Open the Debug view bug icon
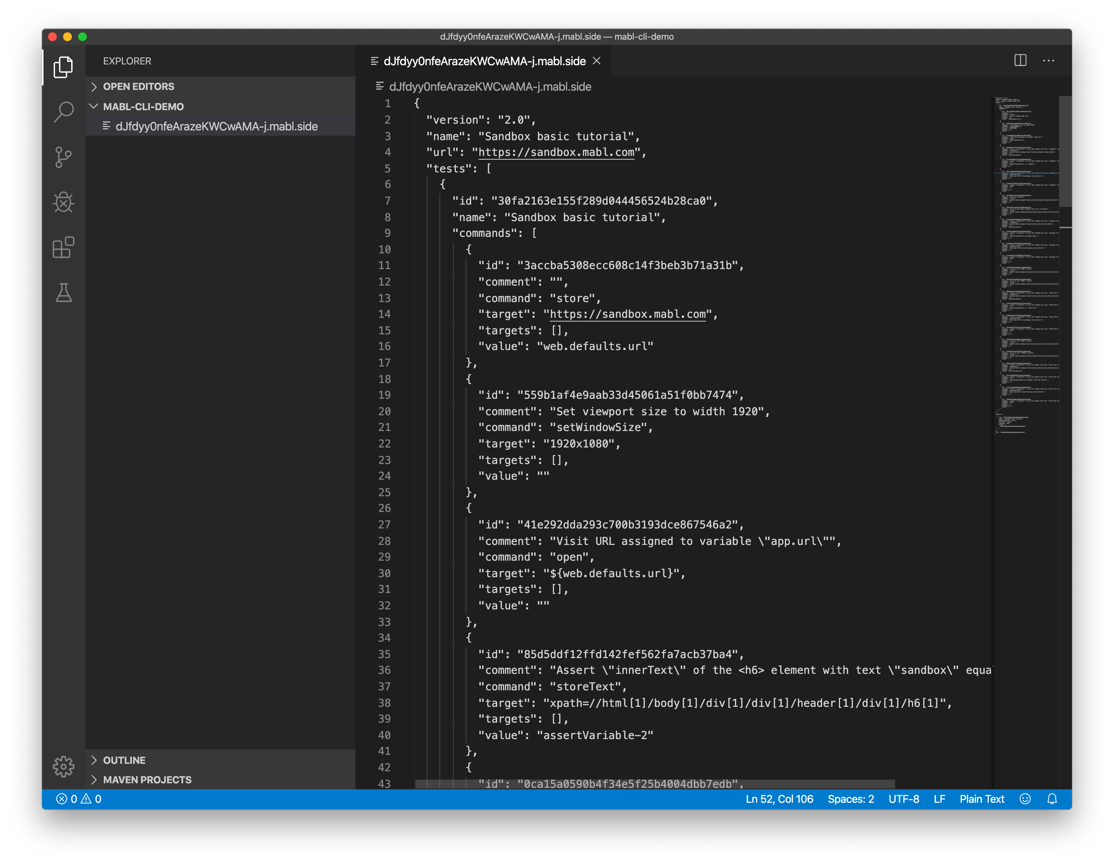Screen dimensions: 1114x865 click(x=63, y=202)
